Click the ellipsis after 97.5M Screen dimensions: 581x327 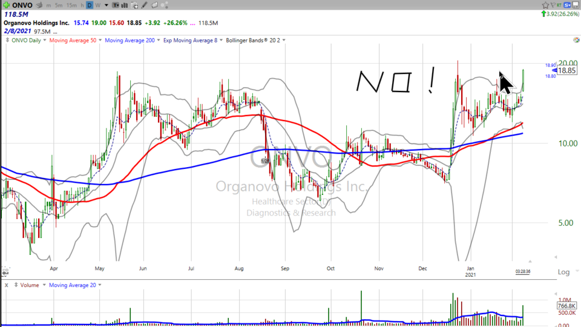55,32
